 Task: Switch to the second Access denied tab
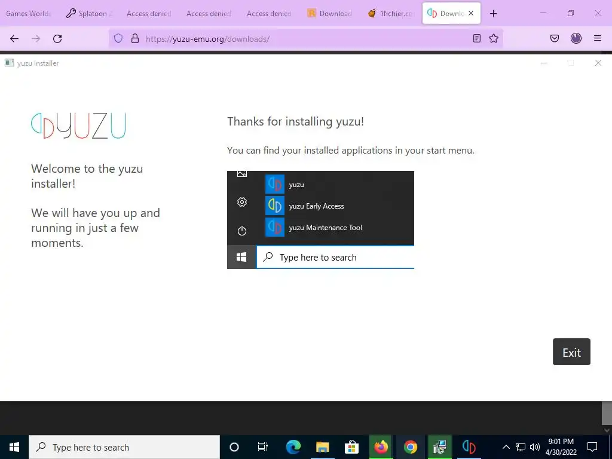coord(209,13)
